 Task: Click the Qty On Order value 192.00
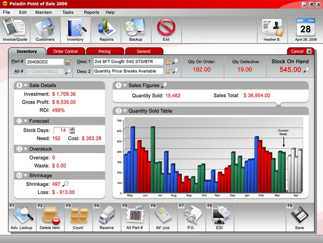pyautogui.click(x=202, y=69)
